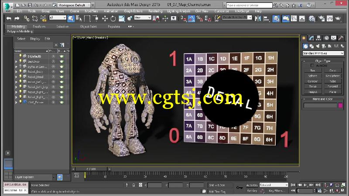Open the Customize menu
This screenshot has height=196, width=349.
222,11
